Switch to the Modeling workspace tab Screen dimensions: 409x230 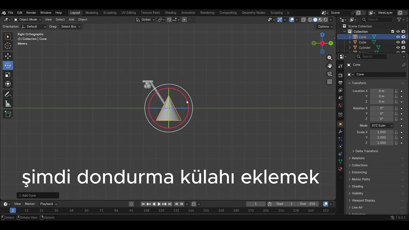92,13
